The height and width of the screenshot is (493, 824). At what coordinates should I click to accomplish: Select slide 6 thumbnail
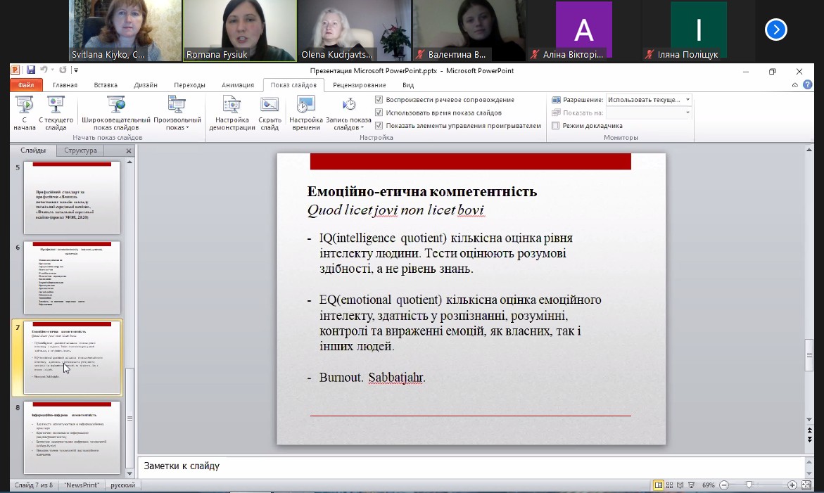[72, 277]
